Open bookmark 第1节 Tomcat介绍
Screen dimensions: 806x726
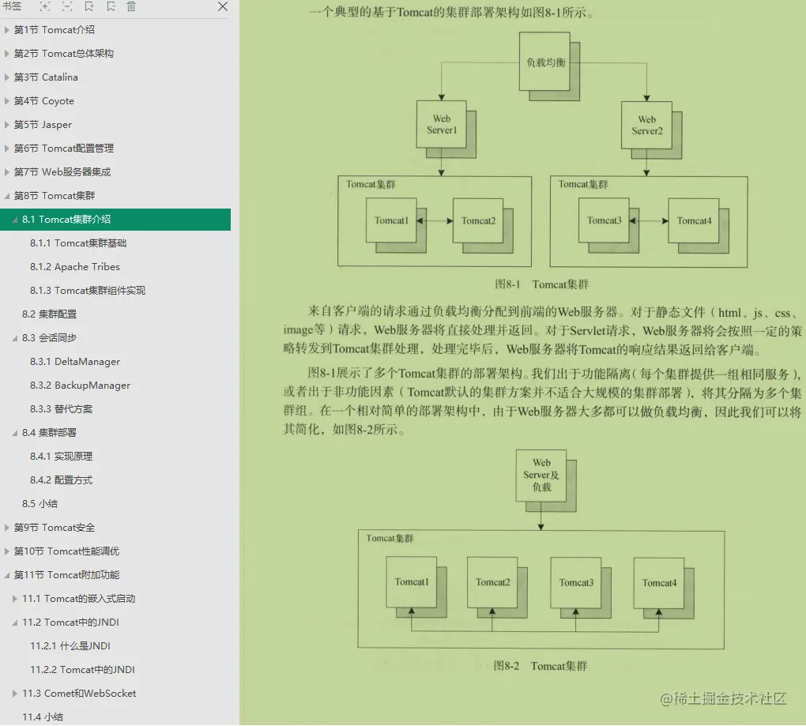54,30
